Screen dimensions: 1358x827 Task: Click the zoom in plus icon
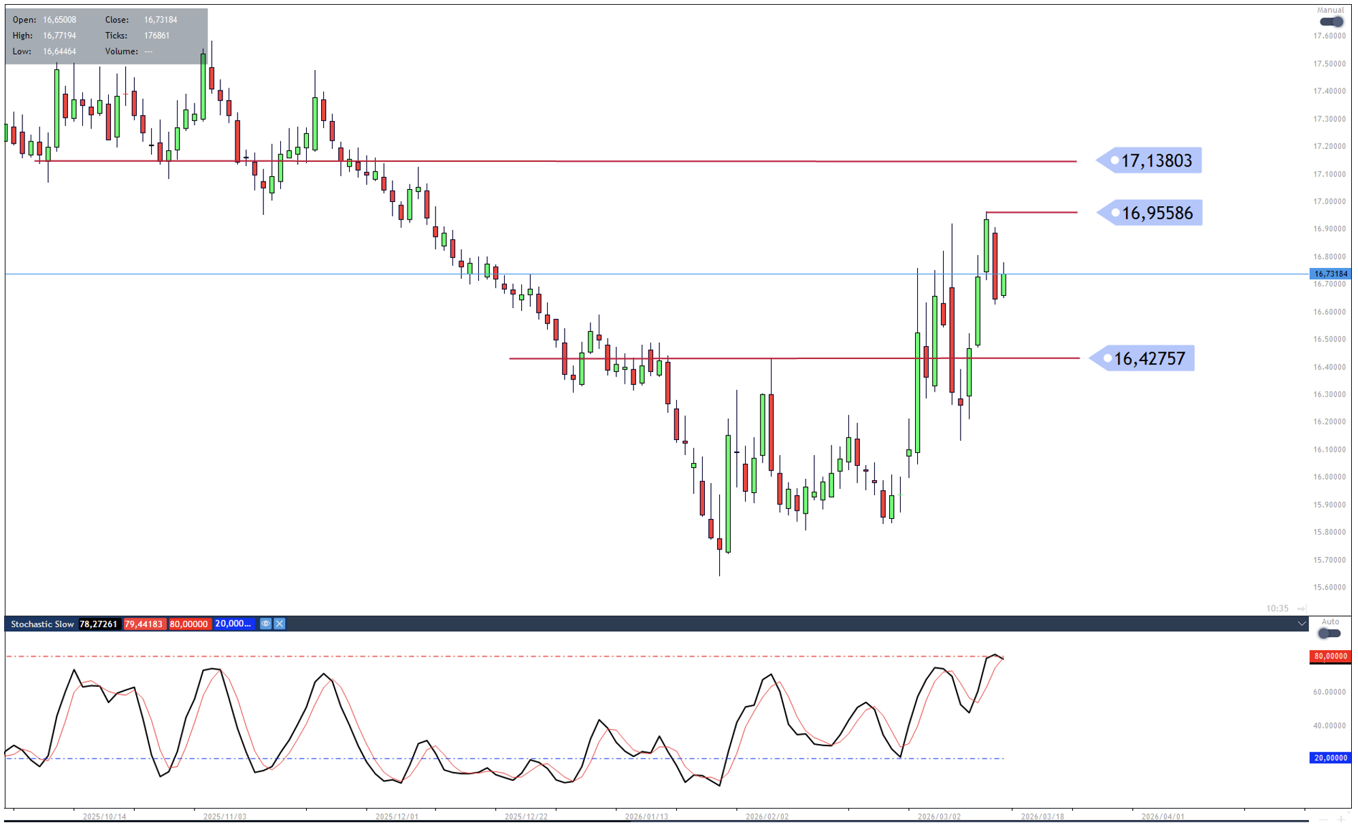click(x=1340, y=819)
